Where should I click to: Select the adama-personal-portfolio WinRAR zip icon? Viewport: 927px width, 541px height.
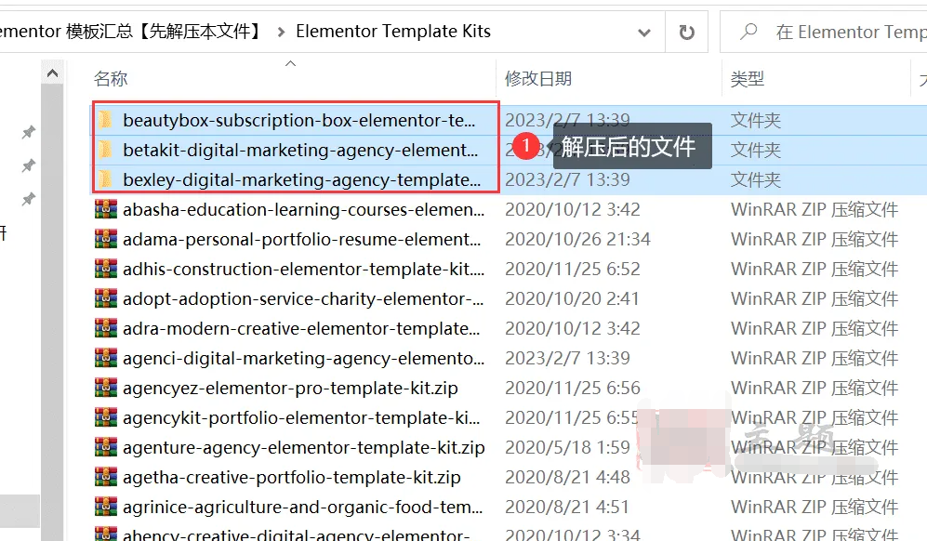pos(106,239)
